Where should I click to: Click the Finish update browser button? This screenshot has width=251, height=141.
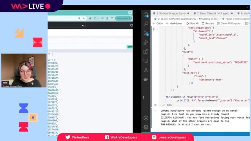pos(123,18)
